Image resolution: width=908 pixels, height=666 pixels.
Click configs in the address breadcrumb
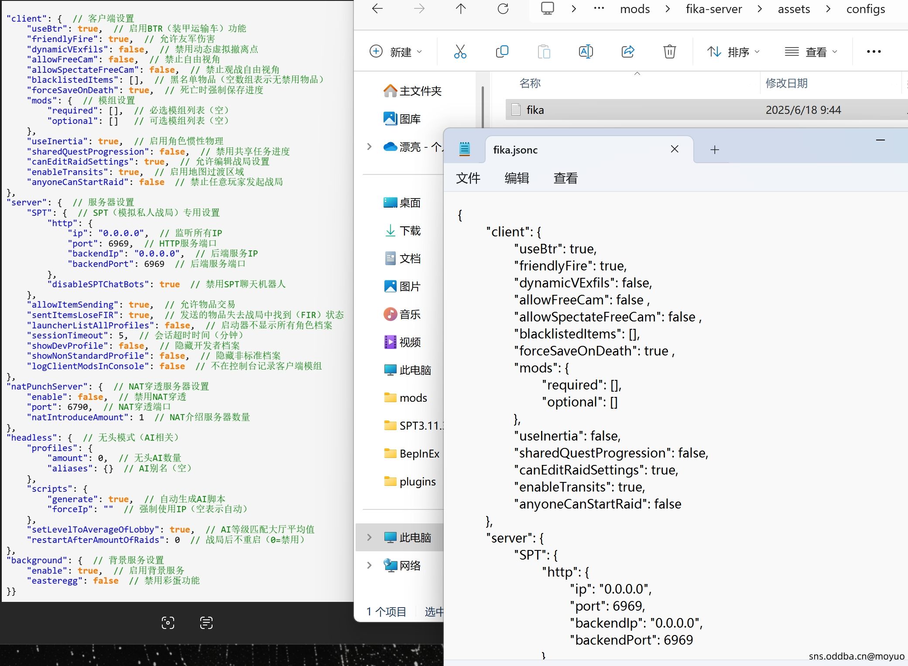click(x=866, y=9)
